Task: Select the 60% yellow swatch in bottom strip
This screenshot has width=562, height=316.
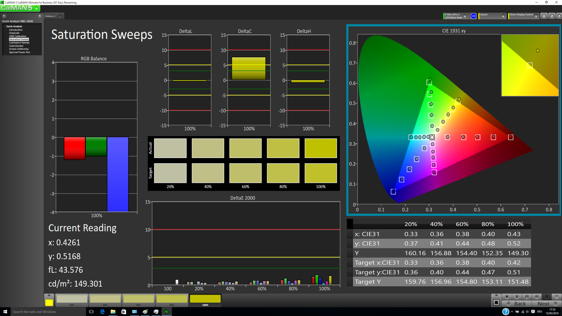Action: pos(138,299)
